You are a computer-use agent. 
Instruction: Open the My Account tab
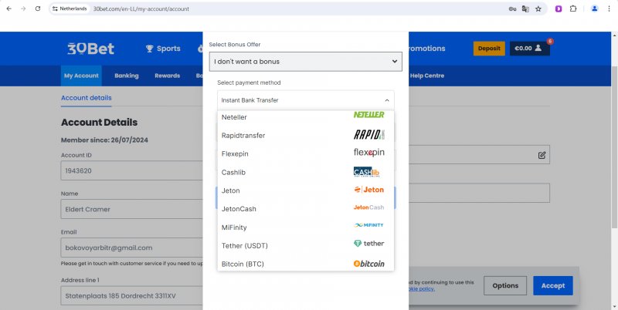81,76
